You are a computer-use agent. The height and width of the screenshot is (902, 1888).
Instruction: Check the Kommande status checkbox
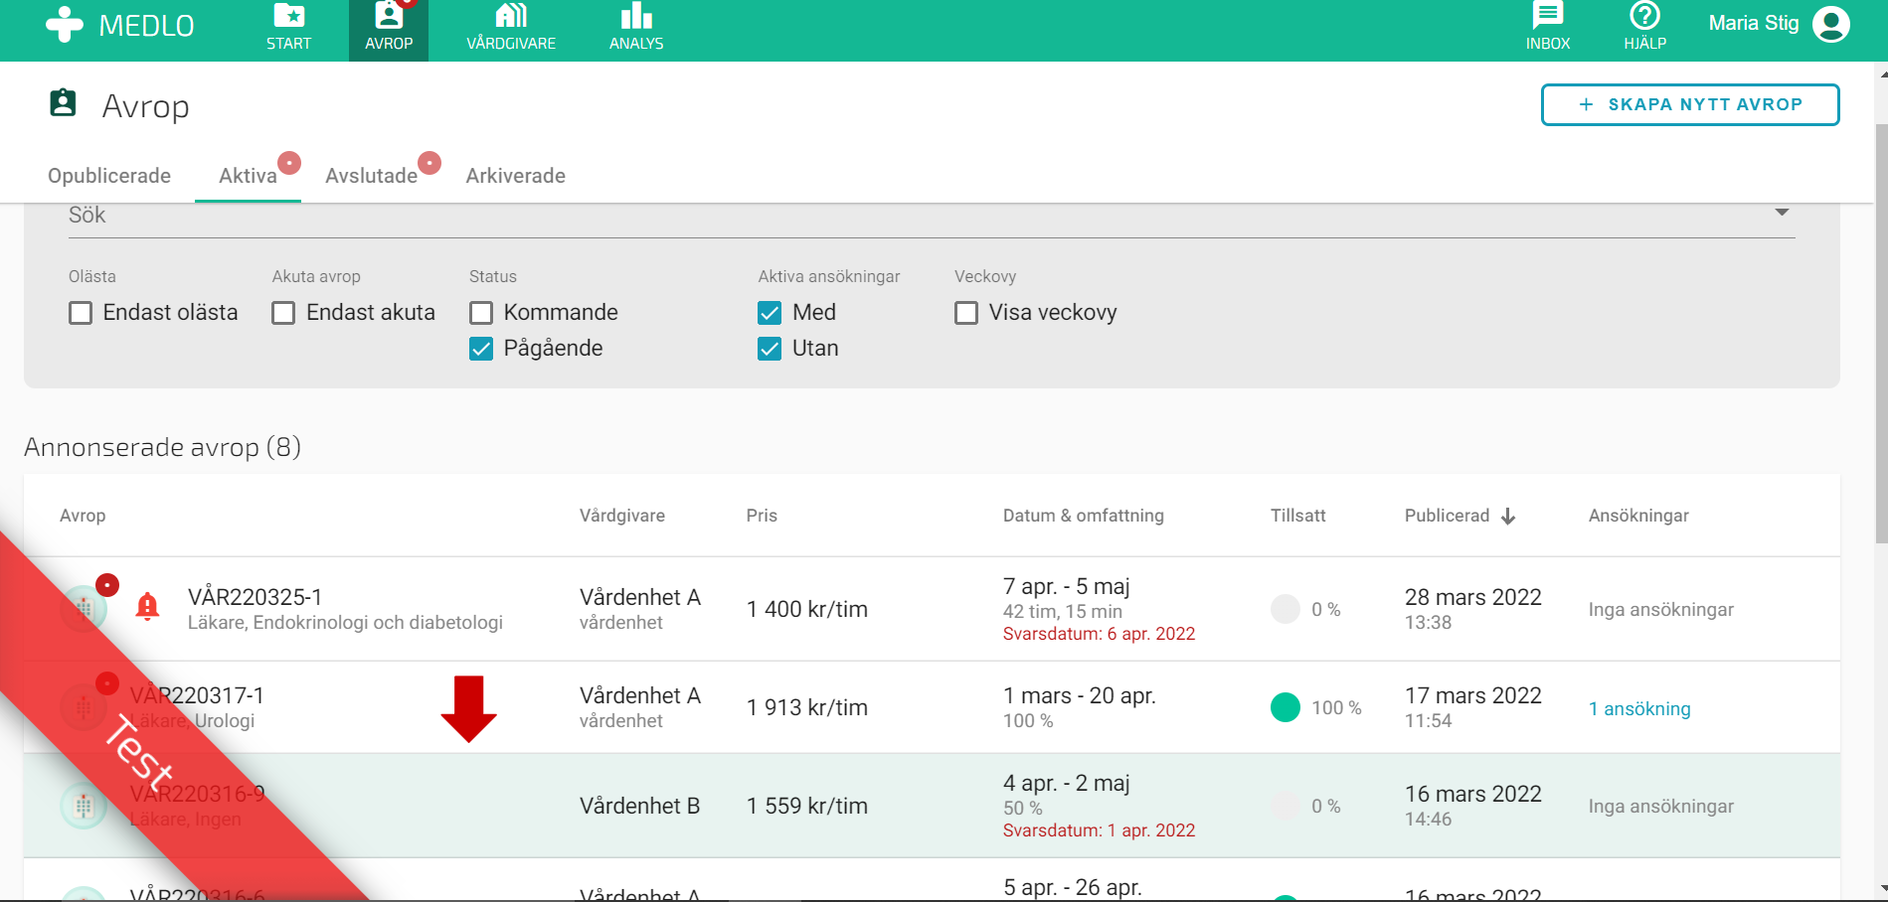tap(481, 313)
